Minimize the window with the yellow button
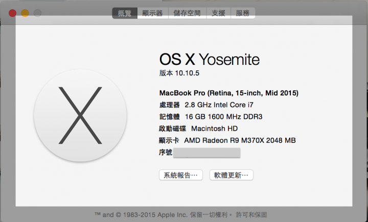 click(25, 13)
